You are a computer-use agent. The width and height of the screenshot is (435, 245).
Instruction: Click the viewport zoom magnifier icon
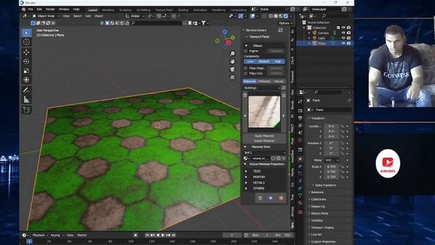click(232, 53)
